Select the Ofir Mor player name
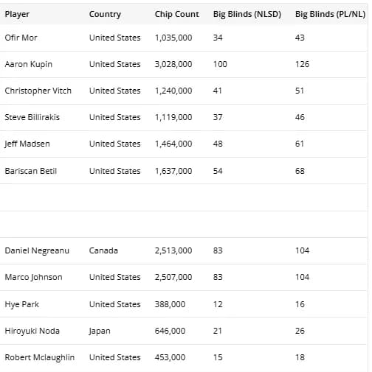Viewport: 372px width, 372px height. tap(21, 38)
